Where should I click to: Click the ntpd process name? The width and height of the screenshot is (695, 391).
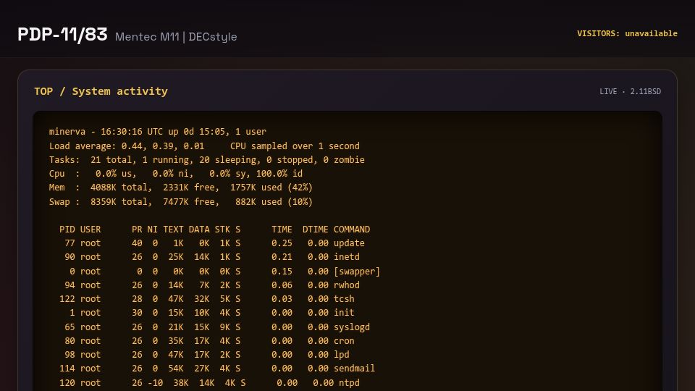[349, 382]
